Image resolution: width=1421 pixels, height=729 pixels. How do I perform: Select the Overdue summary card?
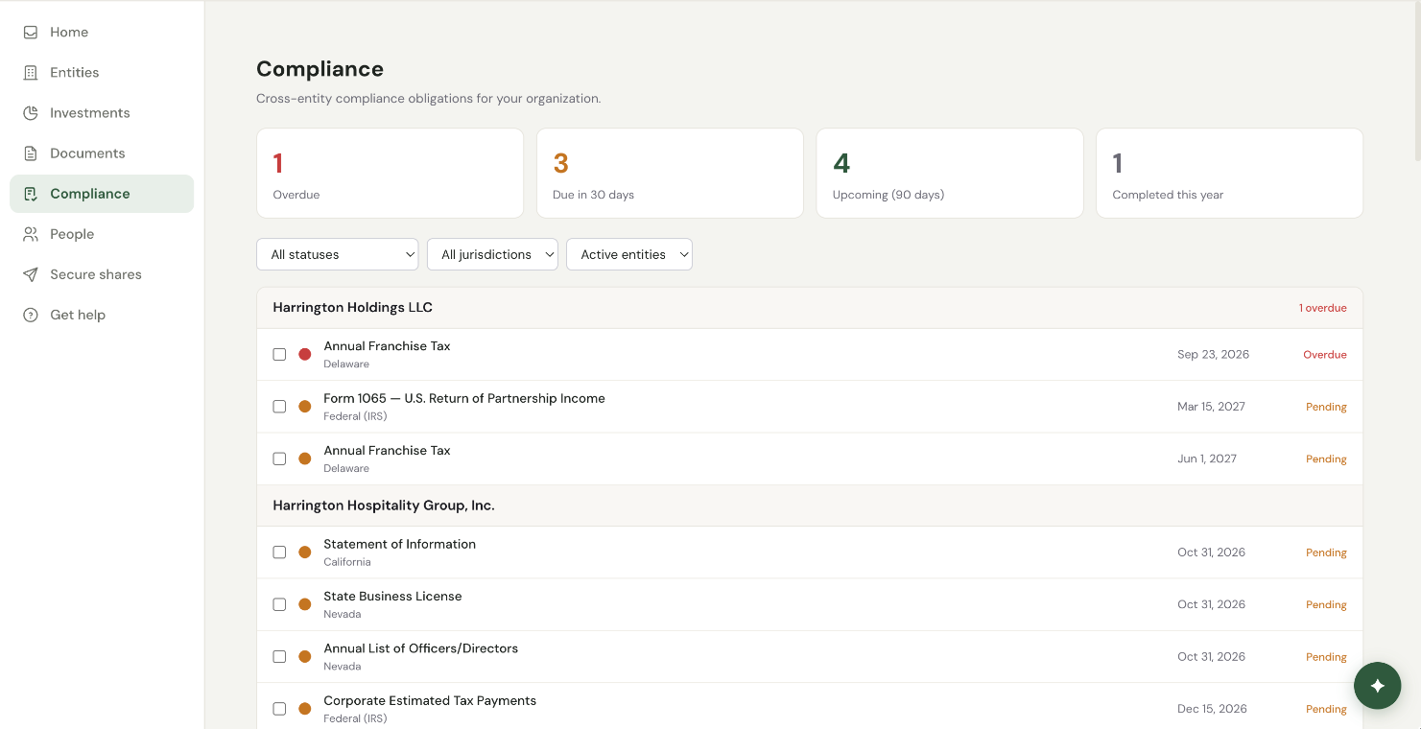point(391,174)
